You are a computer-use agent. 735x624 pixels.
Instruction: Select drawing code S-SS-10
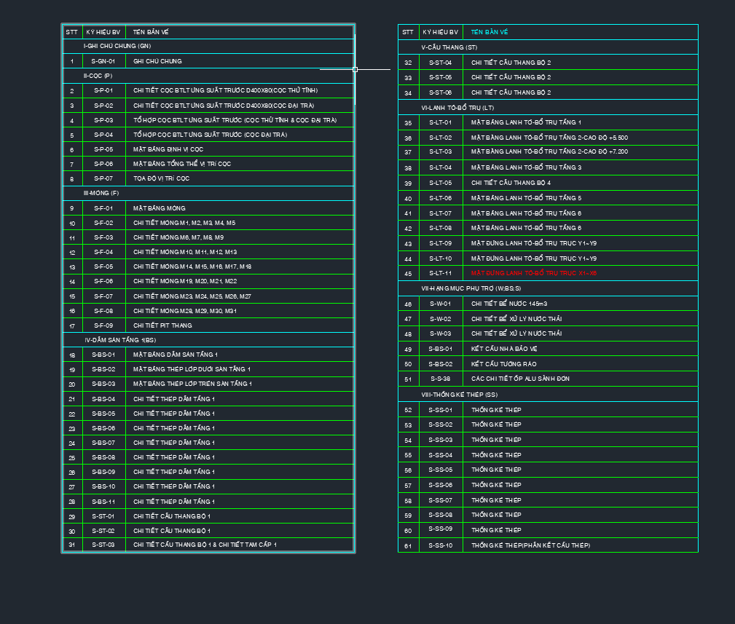click(440, 545)
